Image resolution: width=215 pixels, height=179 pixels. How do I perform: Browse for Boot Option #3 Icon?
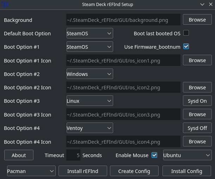[x=197, y=114]
